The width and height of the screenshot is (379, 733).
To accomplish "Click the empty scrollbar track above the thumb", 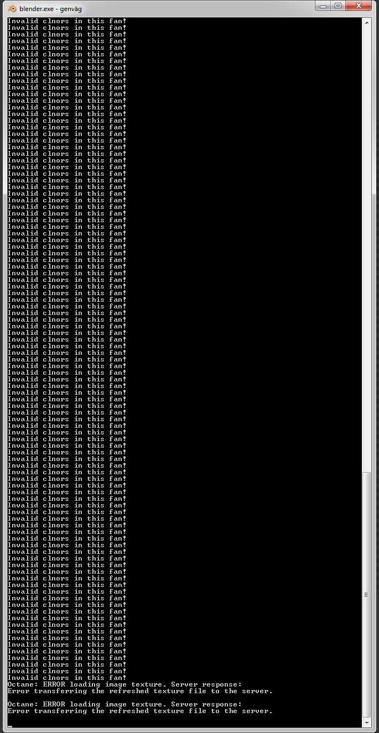I will click(x=366, y=249).
